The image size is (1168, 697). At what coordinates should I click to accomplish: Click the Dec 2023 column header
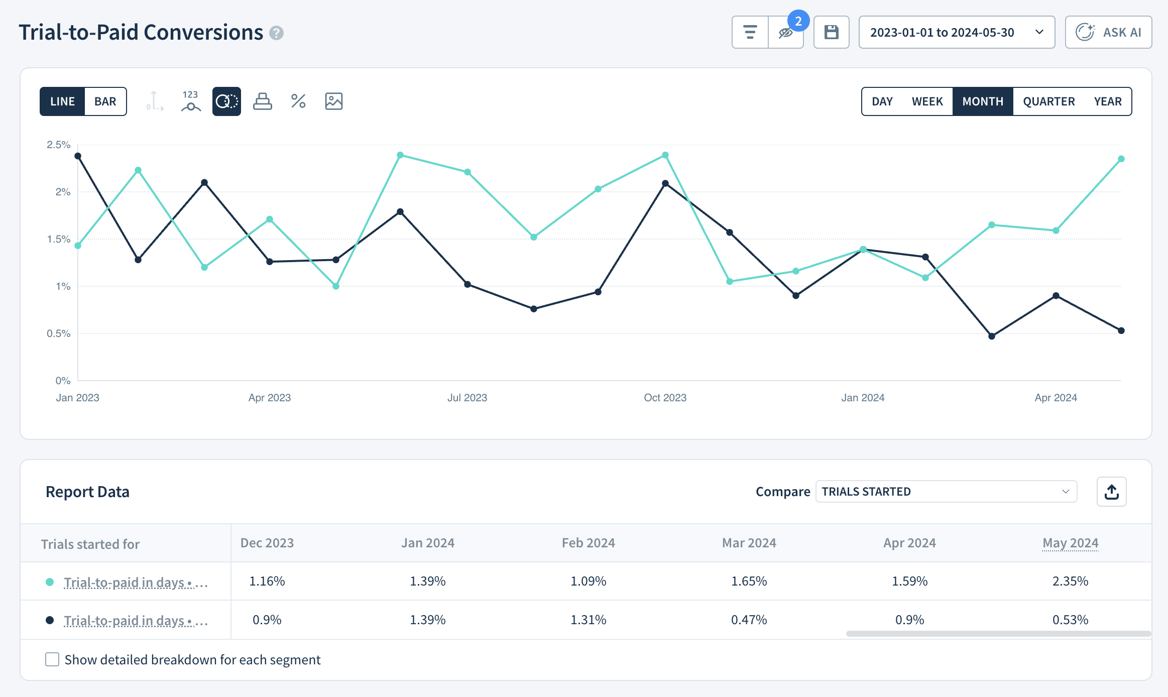[x=267, y=543]
